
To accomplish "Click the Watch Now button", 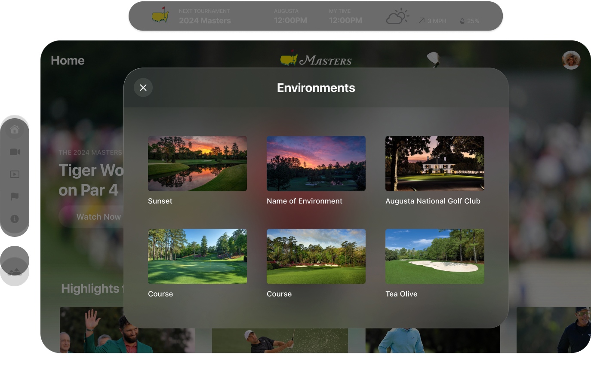I will coord(91,217).
